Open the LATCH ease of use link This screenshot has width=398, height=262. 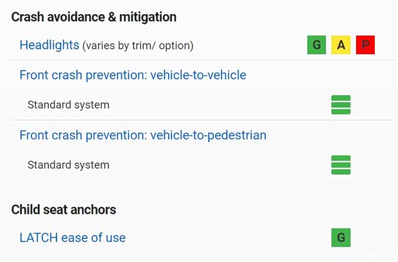click(73, 238)
